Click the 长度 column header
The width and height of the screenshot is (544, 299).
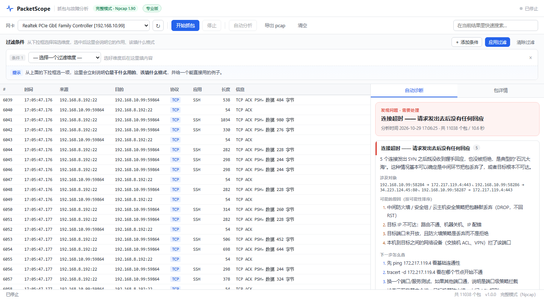point(226,90)
